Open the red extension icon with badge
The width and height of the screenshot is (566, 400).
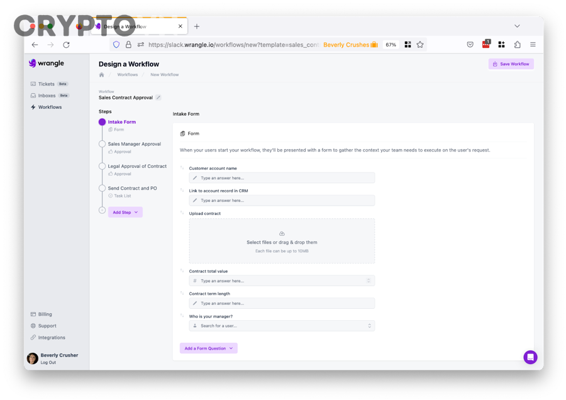(486, 44)
